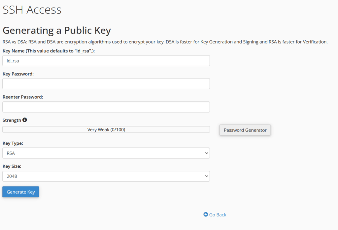Expand the RSA key type selector
This screenshot has width=338, height=230.
click(106, 153)
